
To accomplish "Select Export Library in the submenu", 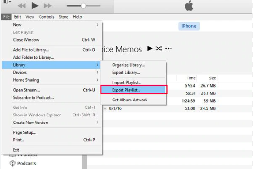I will coord(133,72).
